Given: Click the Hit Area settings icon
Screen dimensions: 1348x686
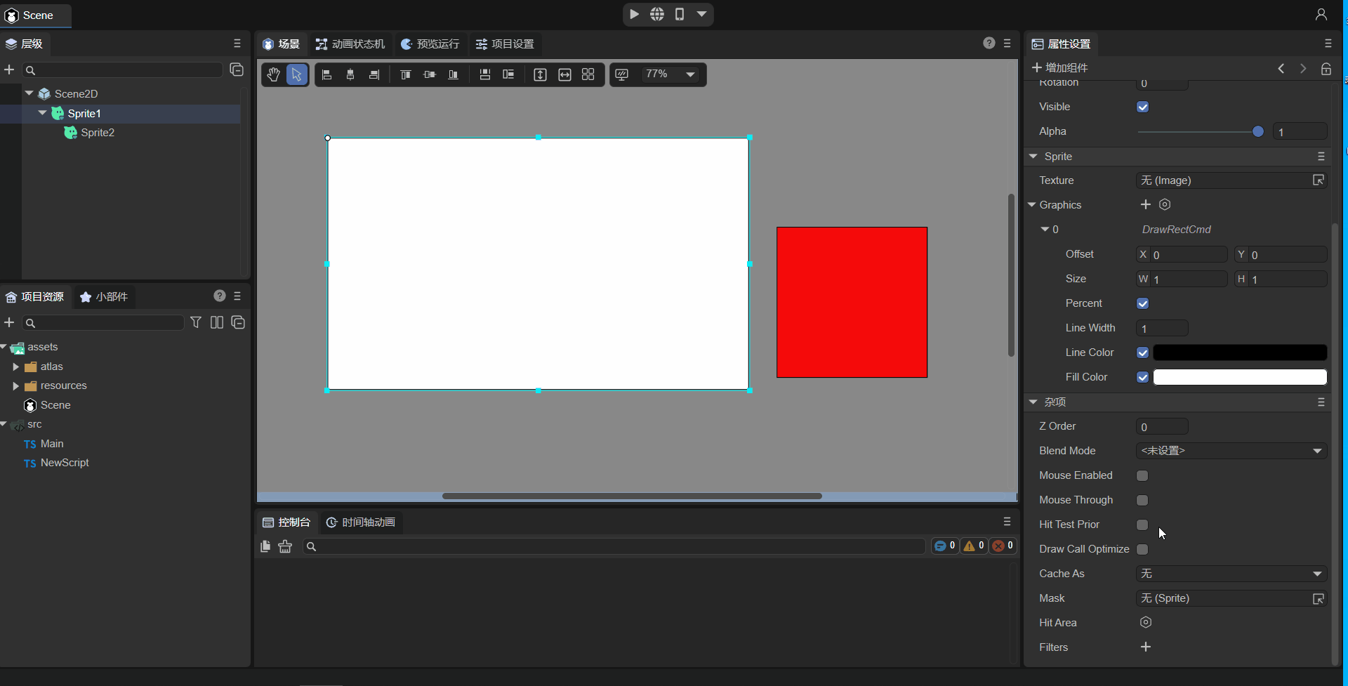Looking at the screenshot, I should tap(1146, 622).
